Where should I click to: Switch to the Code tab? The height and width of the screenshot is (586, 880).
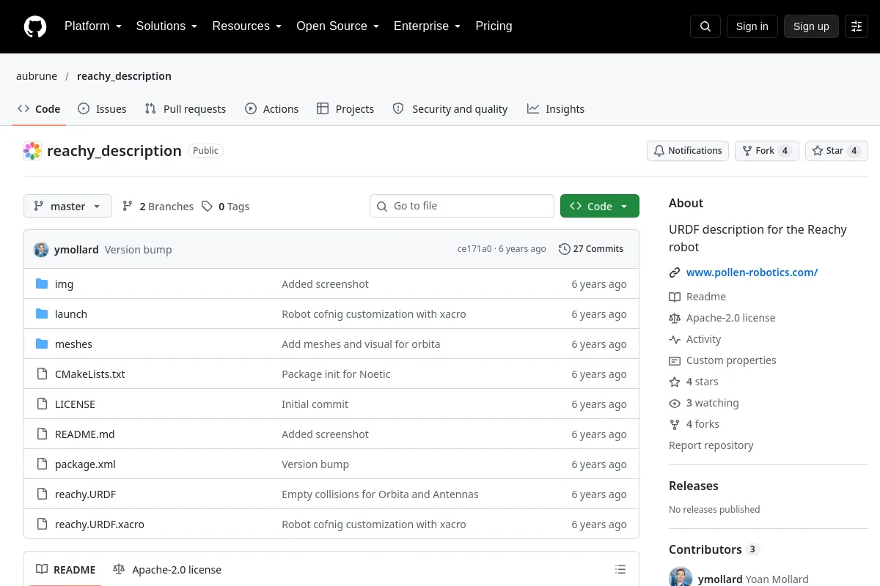pos(39,109)
